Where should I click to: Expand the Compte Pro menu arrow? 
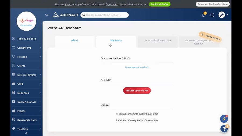[40, 48]
